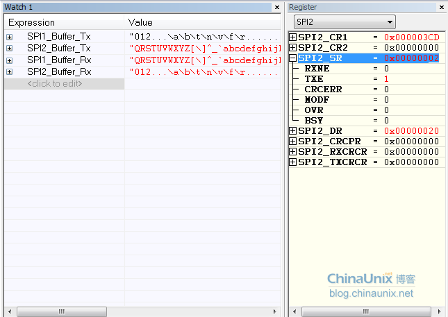Select the SPI2_CR1 value 0x000003CD

(x=411, y=37)
